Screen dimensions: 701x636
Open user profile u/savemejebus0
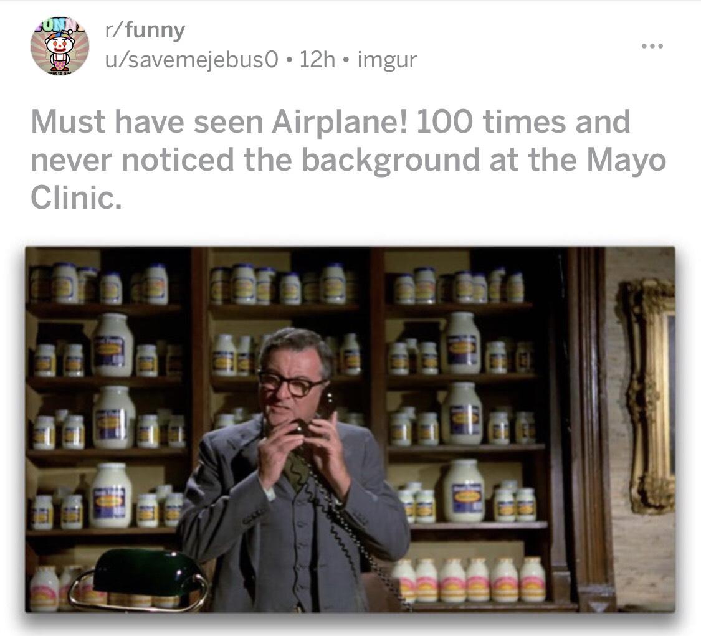click(191, 59)
